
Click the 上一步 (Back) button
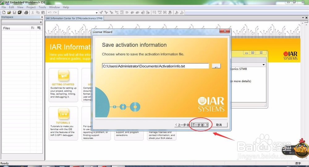click(183, 125)
